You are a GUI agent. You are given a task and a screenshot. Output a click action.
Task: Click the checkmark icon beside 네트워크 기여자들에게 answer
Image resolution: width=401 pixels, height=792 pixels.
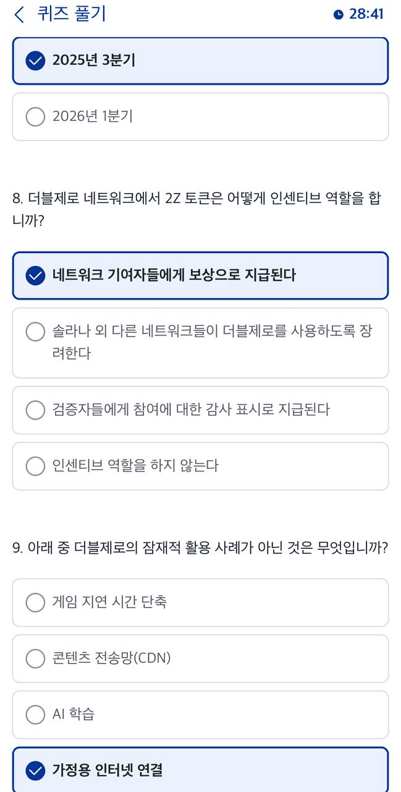(x=36, y=275)
